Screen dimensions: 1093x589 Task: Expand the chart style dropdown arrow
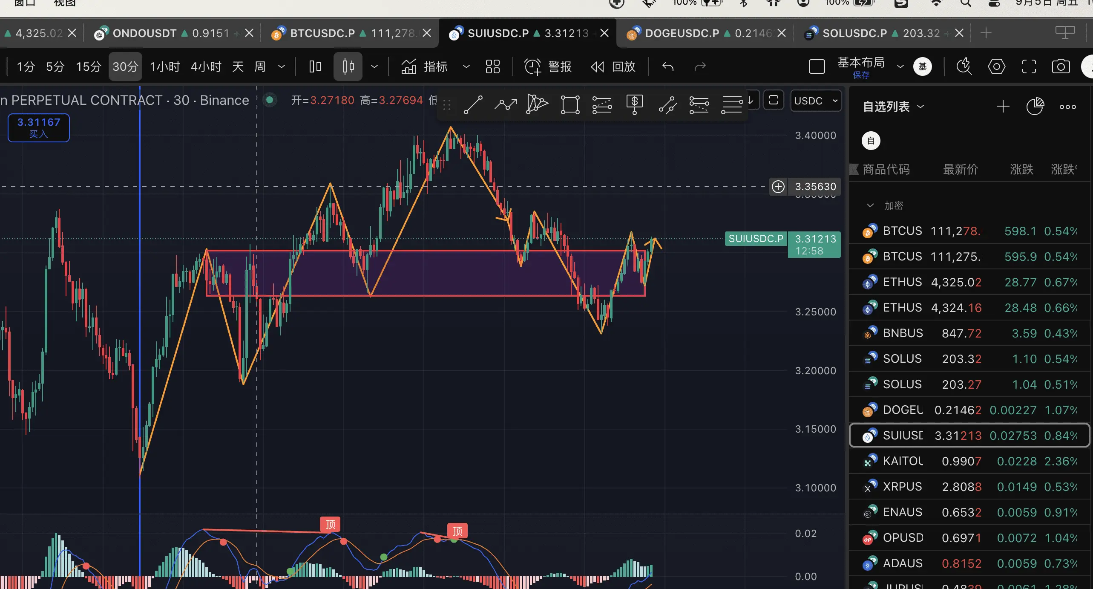(x=374, y=66)
